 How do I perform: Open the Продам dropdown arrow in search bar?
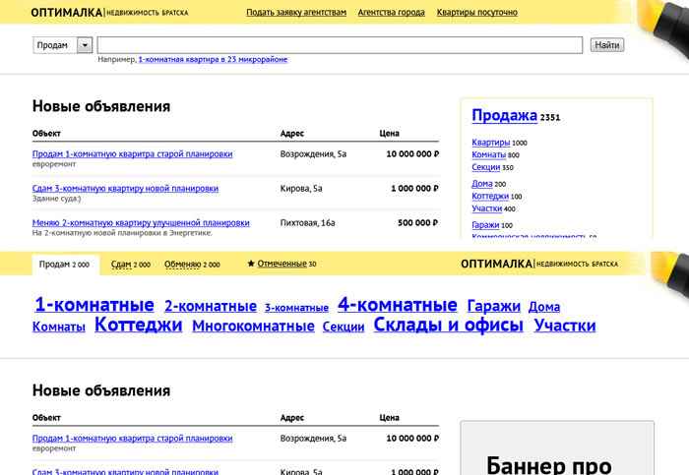tap(84, 45)
